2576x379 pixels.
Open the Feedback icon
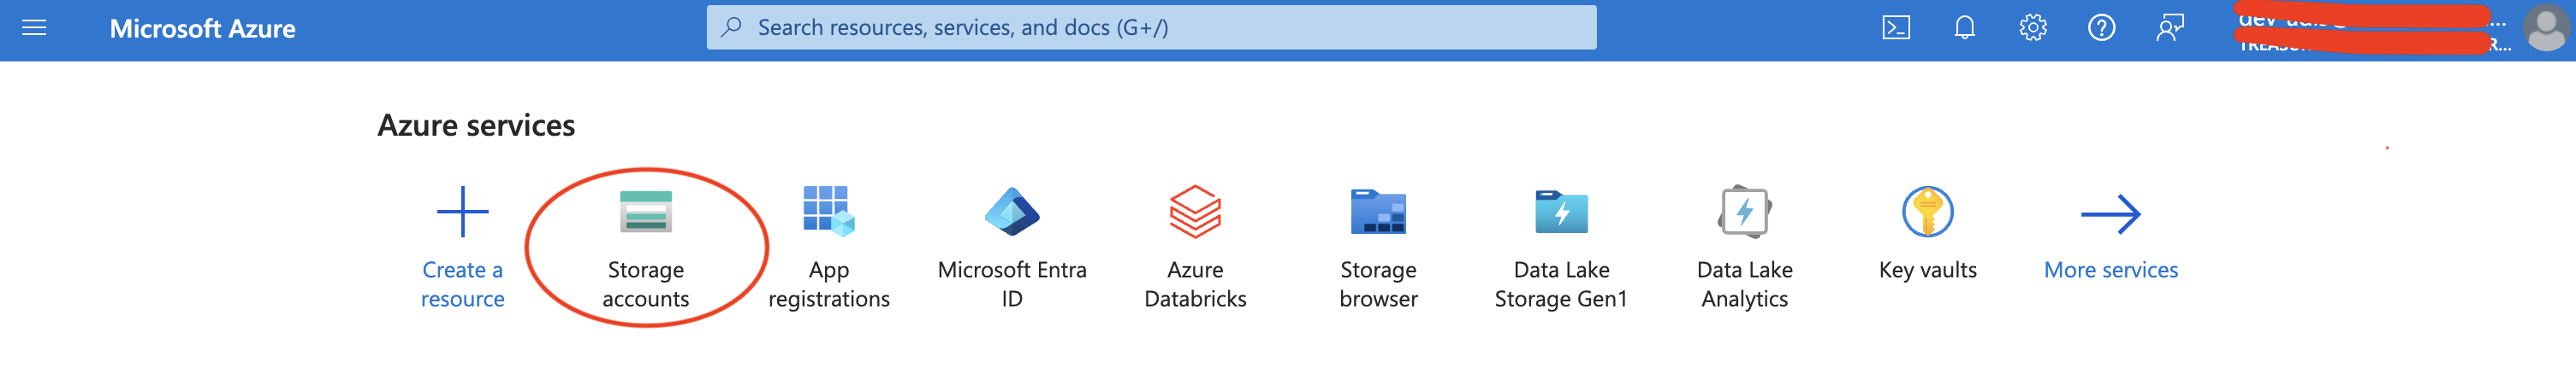2169,28
